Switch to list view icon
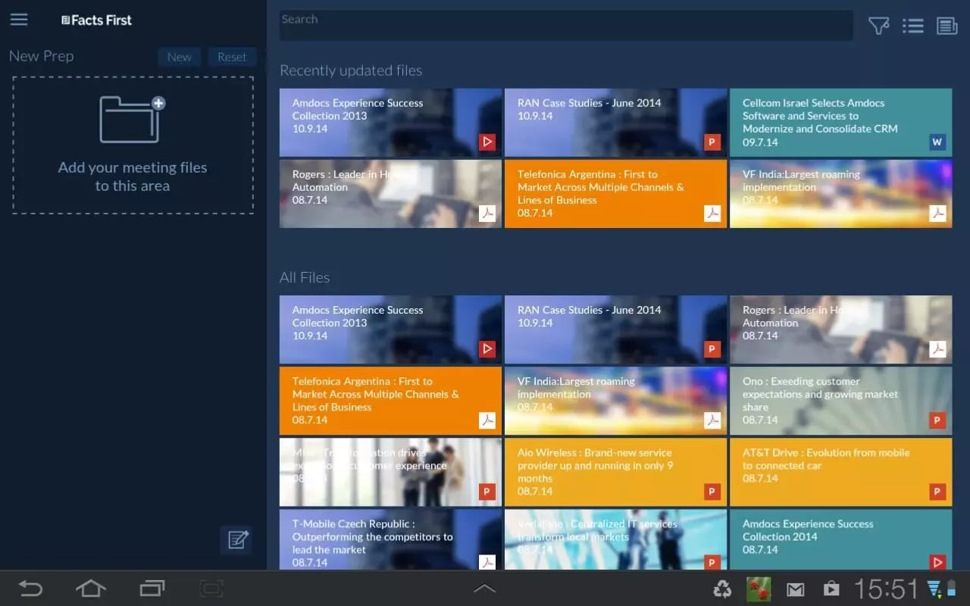This screenshot has height=606, width=970. point(913,27)
